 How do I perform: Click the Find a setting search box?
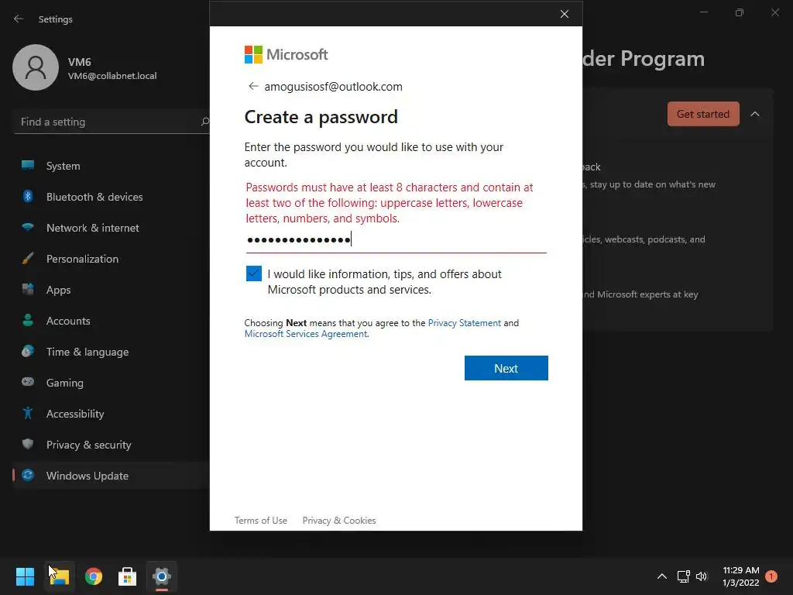tap(112, 122)
